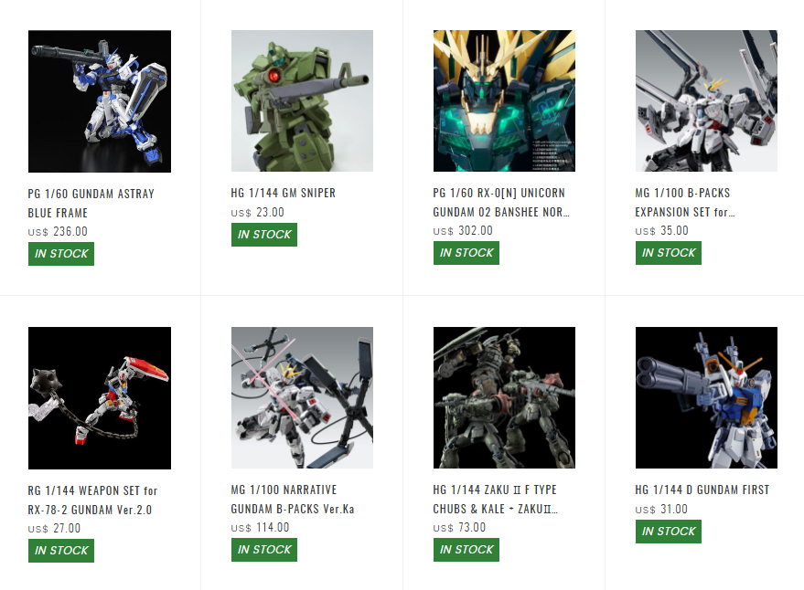Open the Unicorn Gundam 02 Banshee thumbnail

pos(504,100)
